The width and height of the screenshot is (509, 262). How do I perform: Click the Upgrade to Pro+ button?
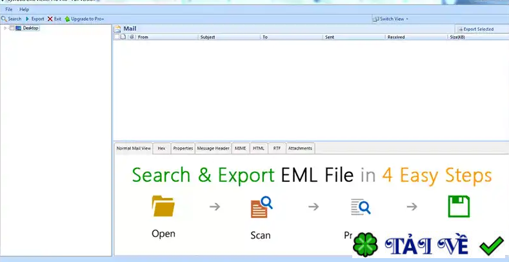(x=85, y=19)
